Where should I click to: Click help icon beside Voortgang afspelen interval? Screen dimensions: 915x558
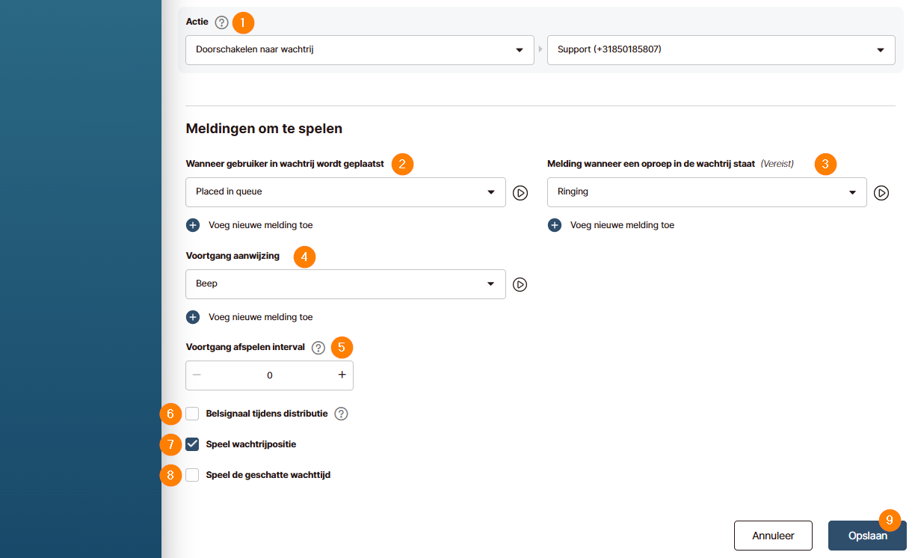click(x=318, y=348)
